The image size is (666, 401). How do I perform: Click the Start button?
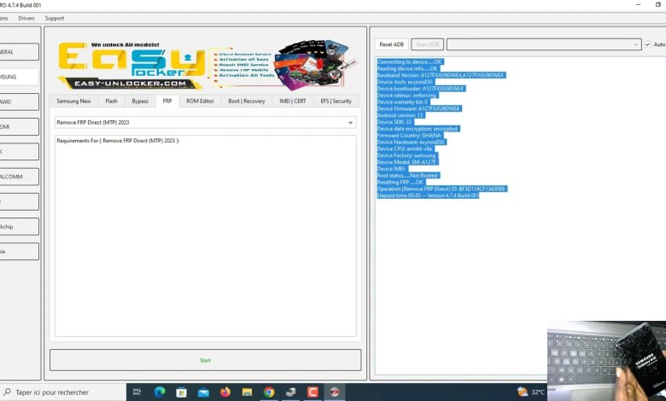206,360
